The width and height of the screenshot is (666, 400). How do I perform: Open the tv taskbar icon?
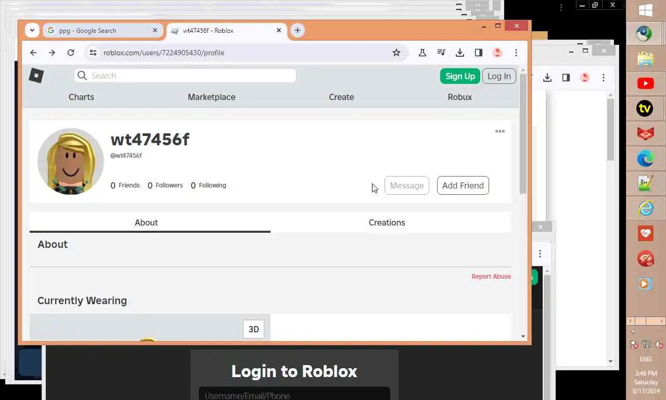click(646, 108)
